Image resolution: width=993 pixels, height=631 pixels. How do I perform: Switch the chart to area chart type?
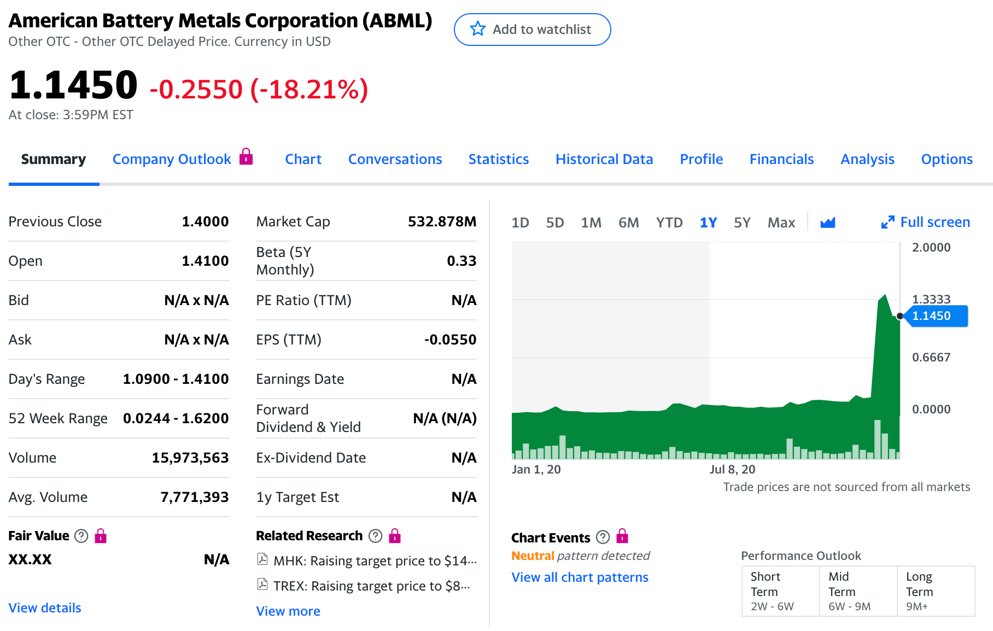828,222
